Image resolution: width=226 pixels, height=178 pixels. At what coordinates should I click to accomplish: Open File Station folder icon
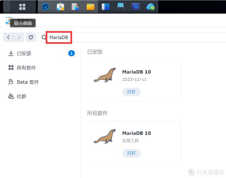click(x=91, y=7)
